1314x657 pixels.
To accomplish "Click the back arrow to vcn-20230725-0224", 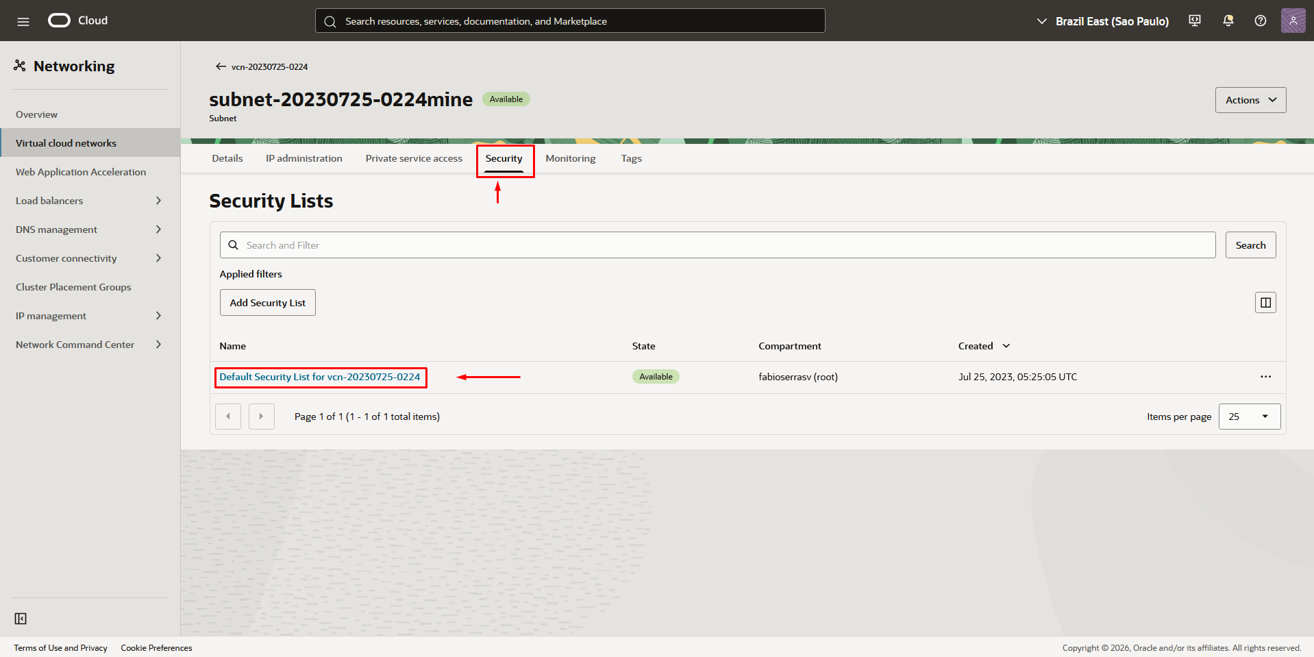I will tap(221, 66).
